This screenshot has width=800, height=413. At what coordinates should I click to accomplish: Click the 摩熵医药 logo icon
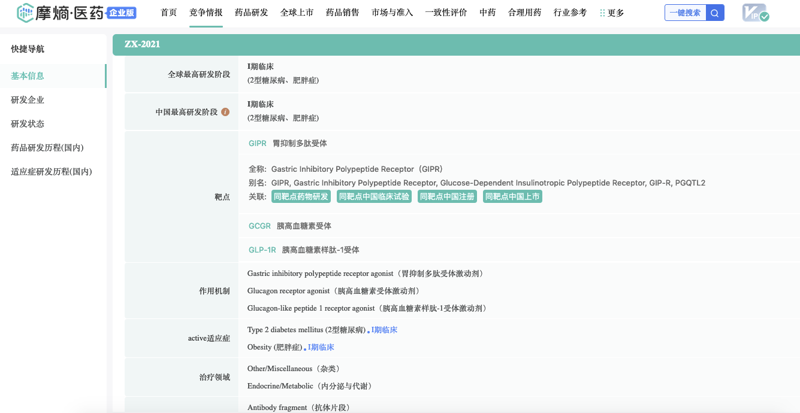(26, 13)
